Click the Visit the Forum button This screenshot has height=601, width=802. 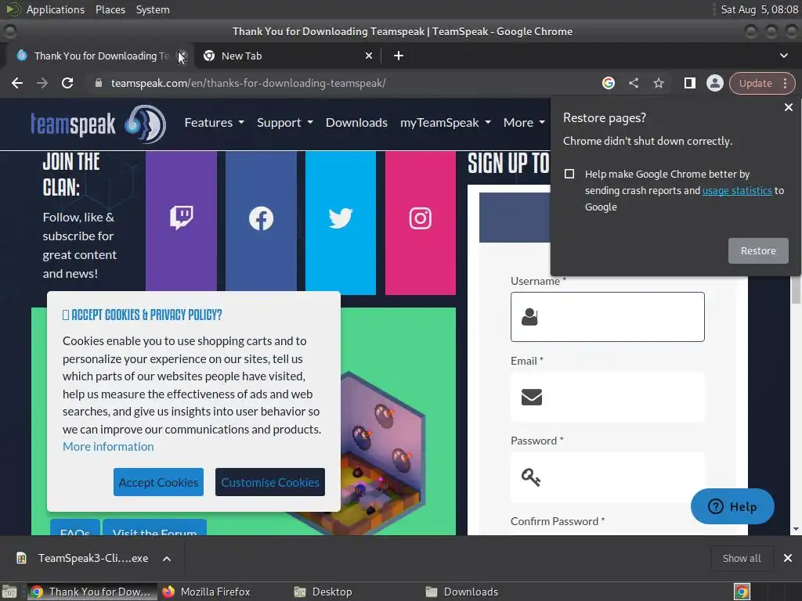click(154, 528)
